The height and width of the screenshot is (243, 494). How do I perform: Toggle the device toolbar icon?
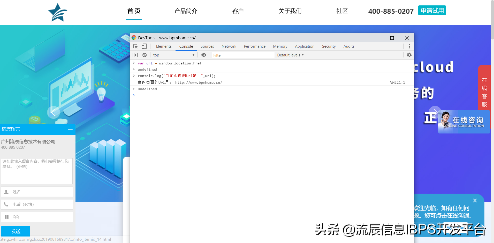pos(144,46)
